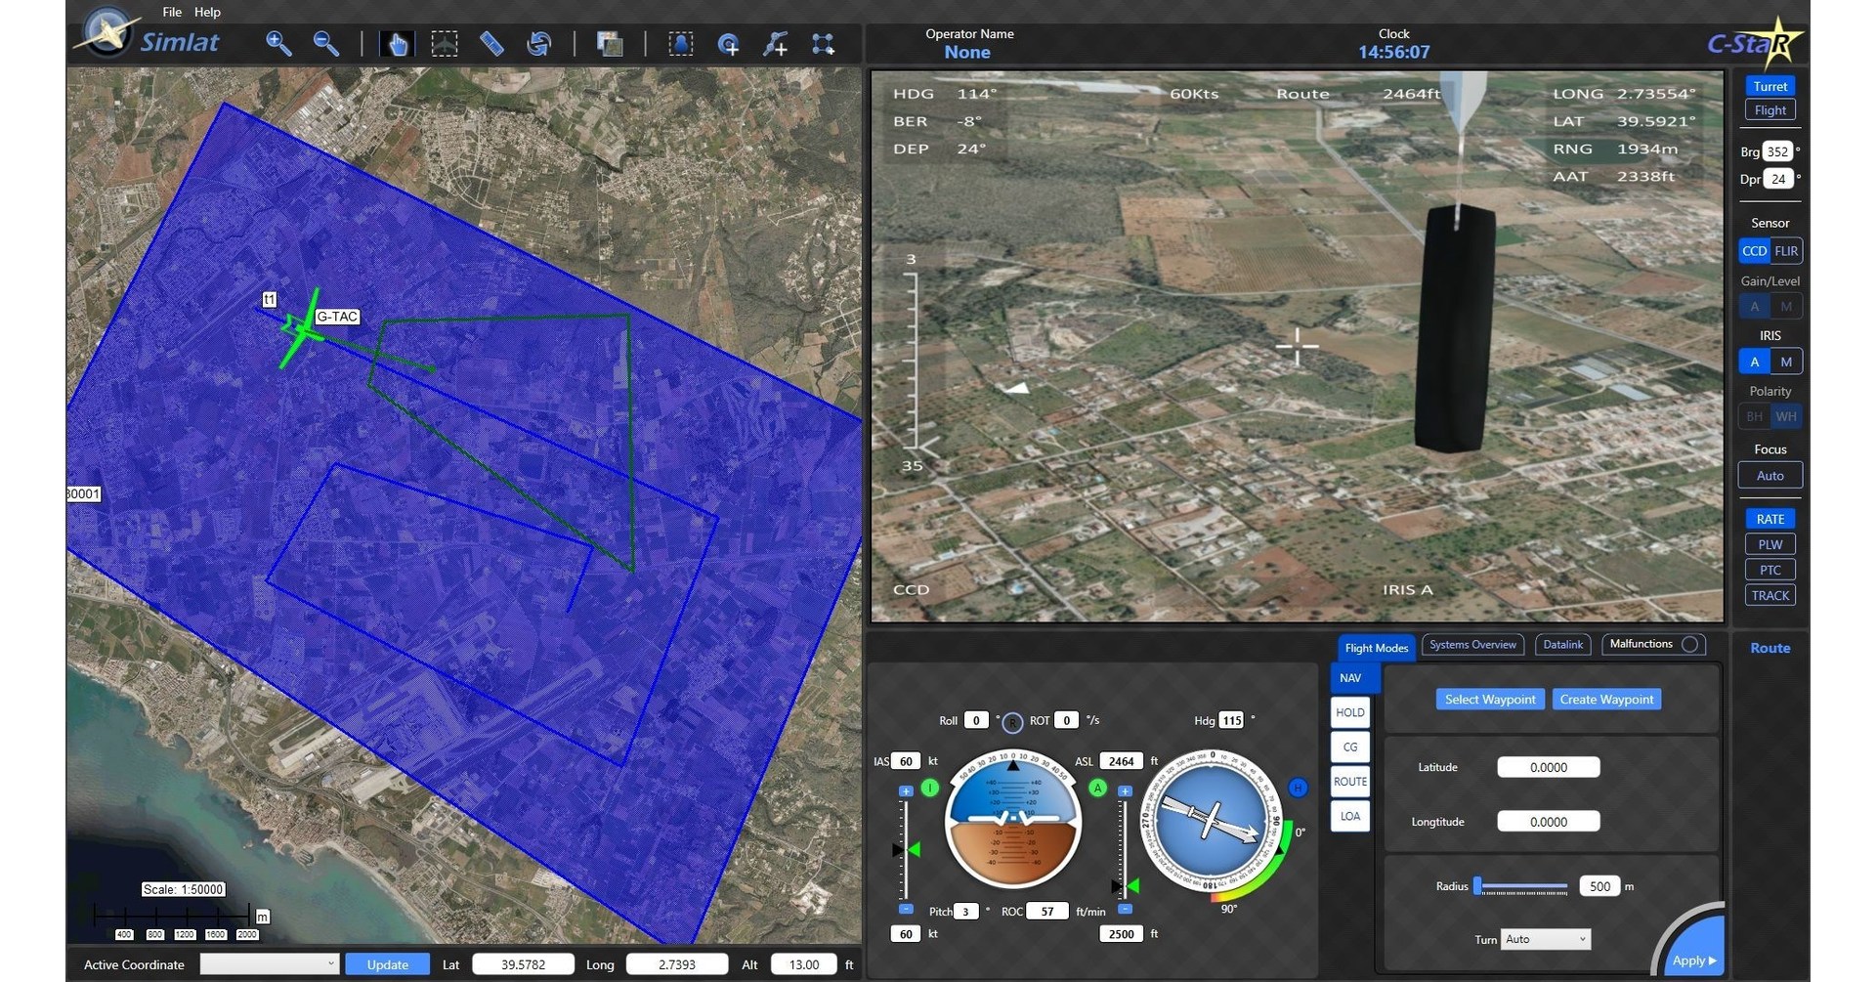This screenshot has width=1876, height=982.
Task: Select the aircraft selection tool
Action: [x=445, y=43]
